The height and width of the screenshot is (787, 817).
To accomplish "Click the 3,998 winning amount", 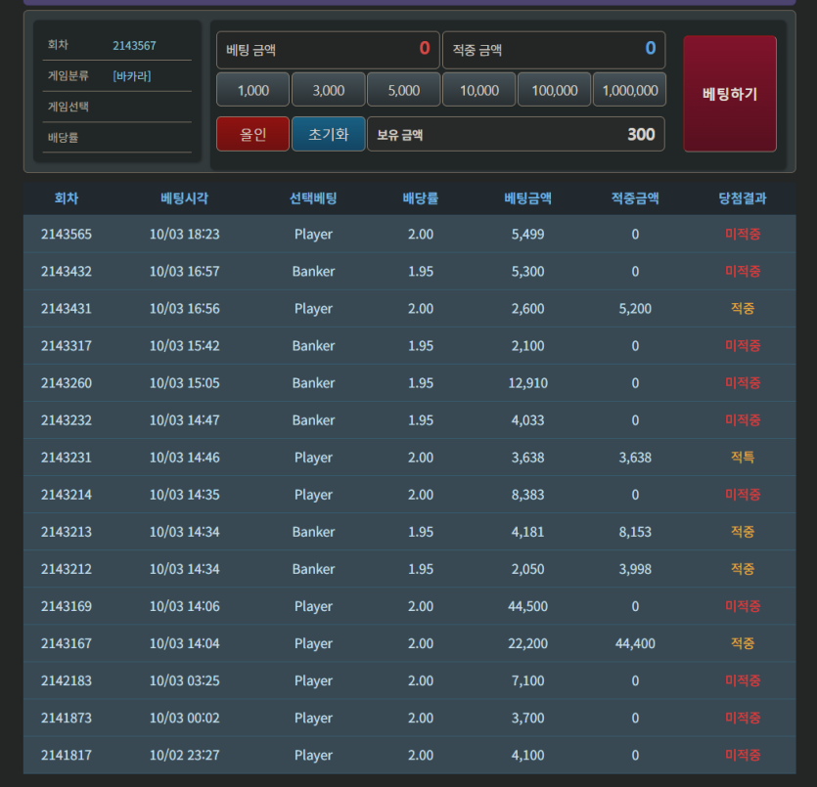I will pyautogui.click(x=635, y=569).
